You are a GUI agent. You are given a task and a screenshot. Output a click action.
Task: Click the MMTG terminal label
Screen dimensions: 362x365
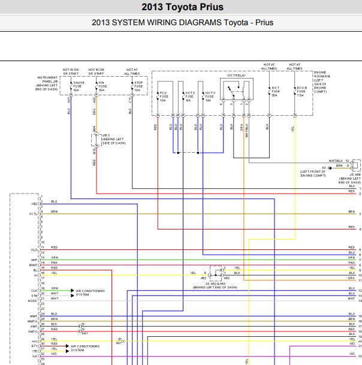tap(32, 321)
